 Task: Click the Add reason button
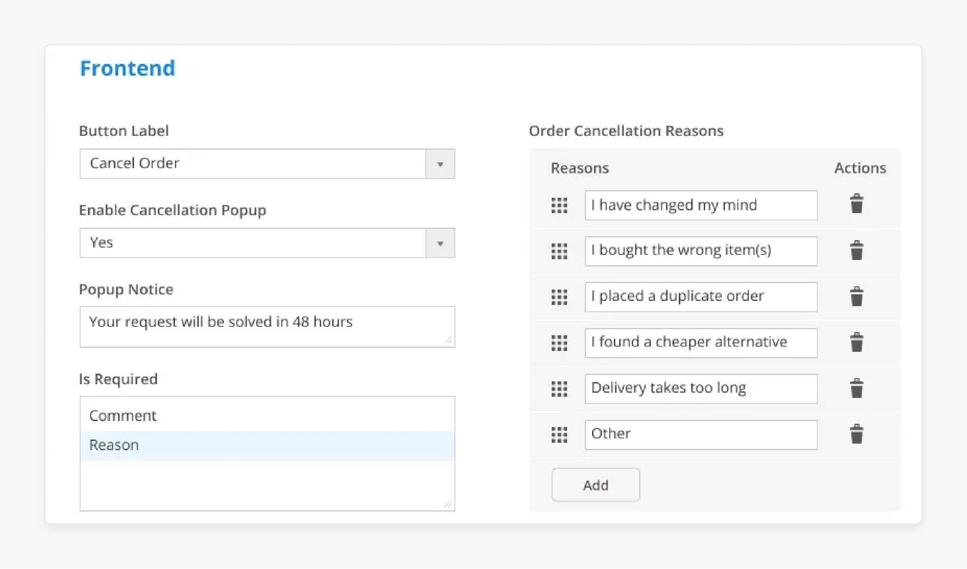(595, 485)
